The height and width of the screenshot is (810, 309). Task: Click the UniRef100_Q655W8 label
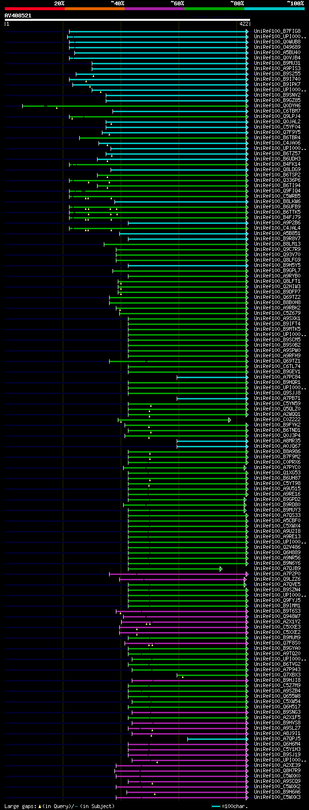tap(277, 696)
